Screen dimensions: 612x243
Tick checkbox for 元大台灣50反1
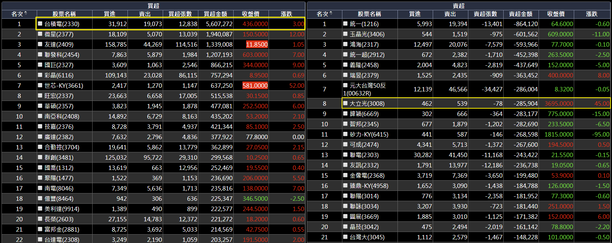tap(345, 85)
